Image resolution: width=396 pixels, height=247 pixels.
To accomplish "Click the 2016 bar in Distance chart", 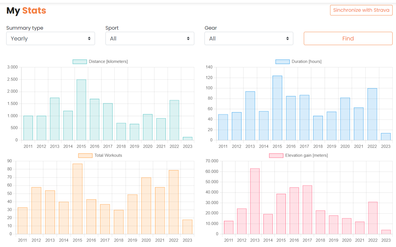I will [x=95, y=119].
